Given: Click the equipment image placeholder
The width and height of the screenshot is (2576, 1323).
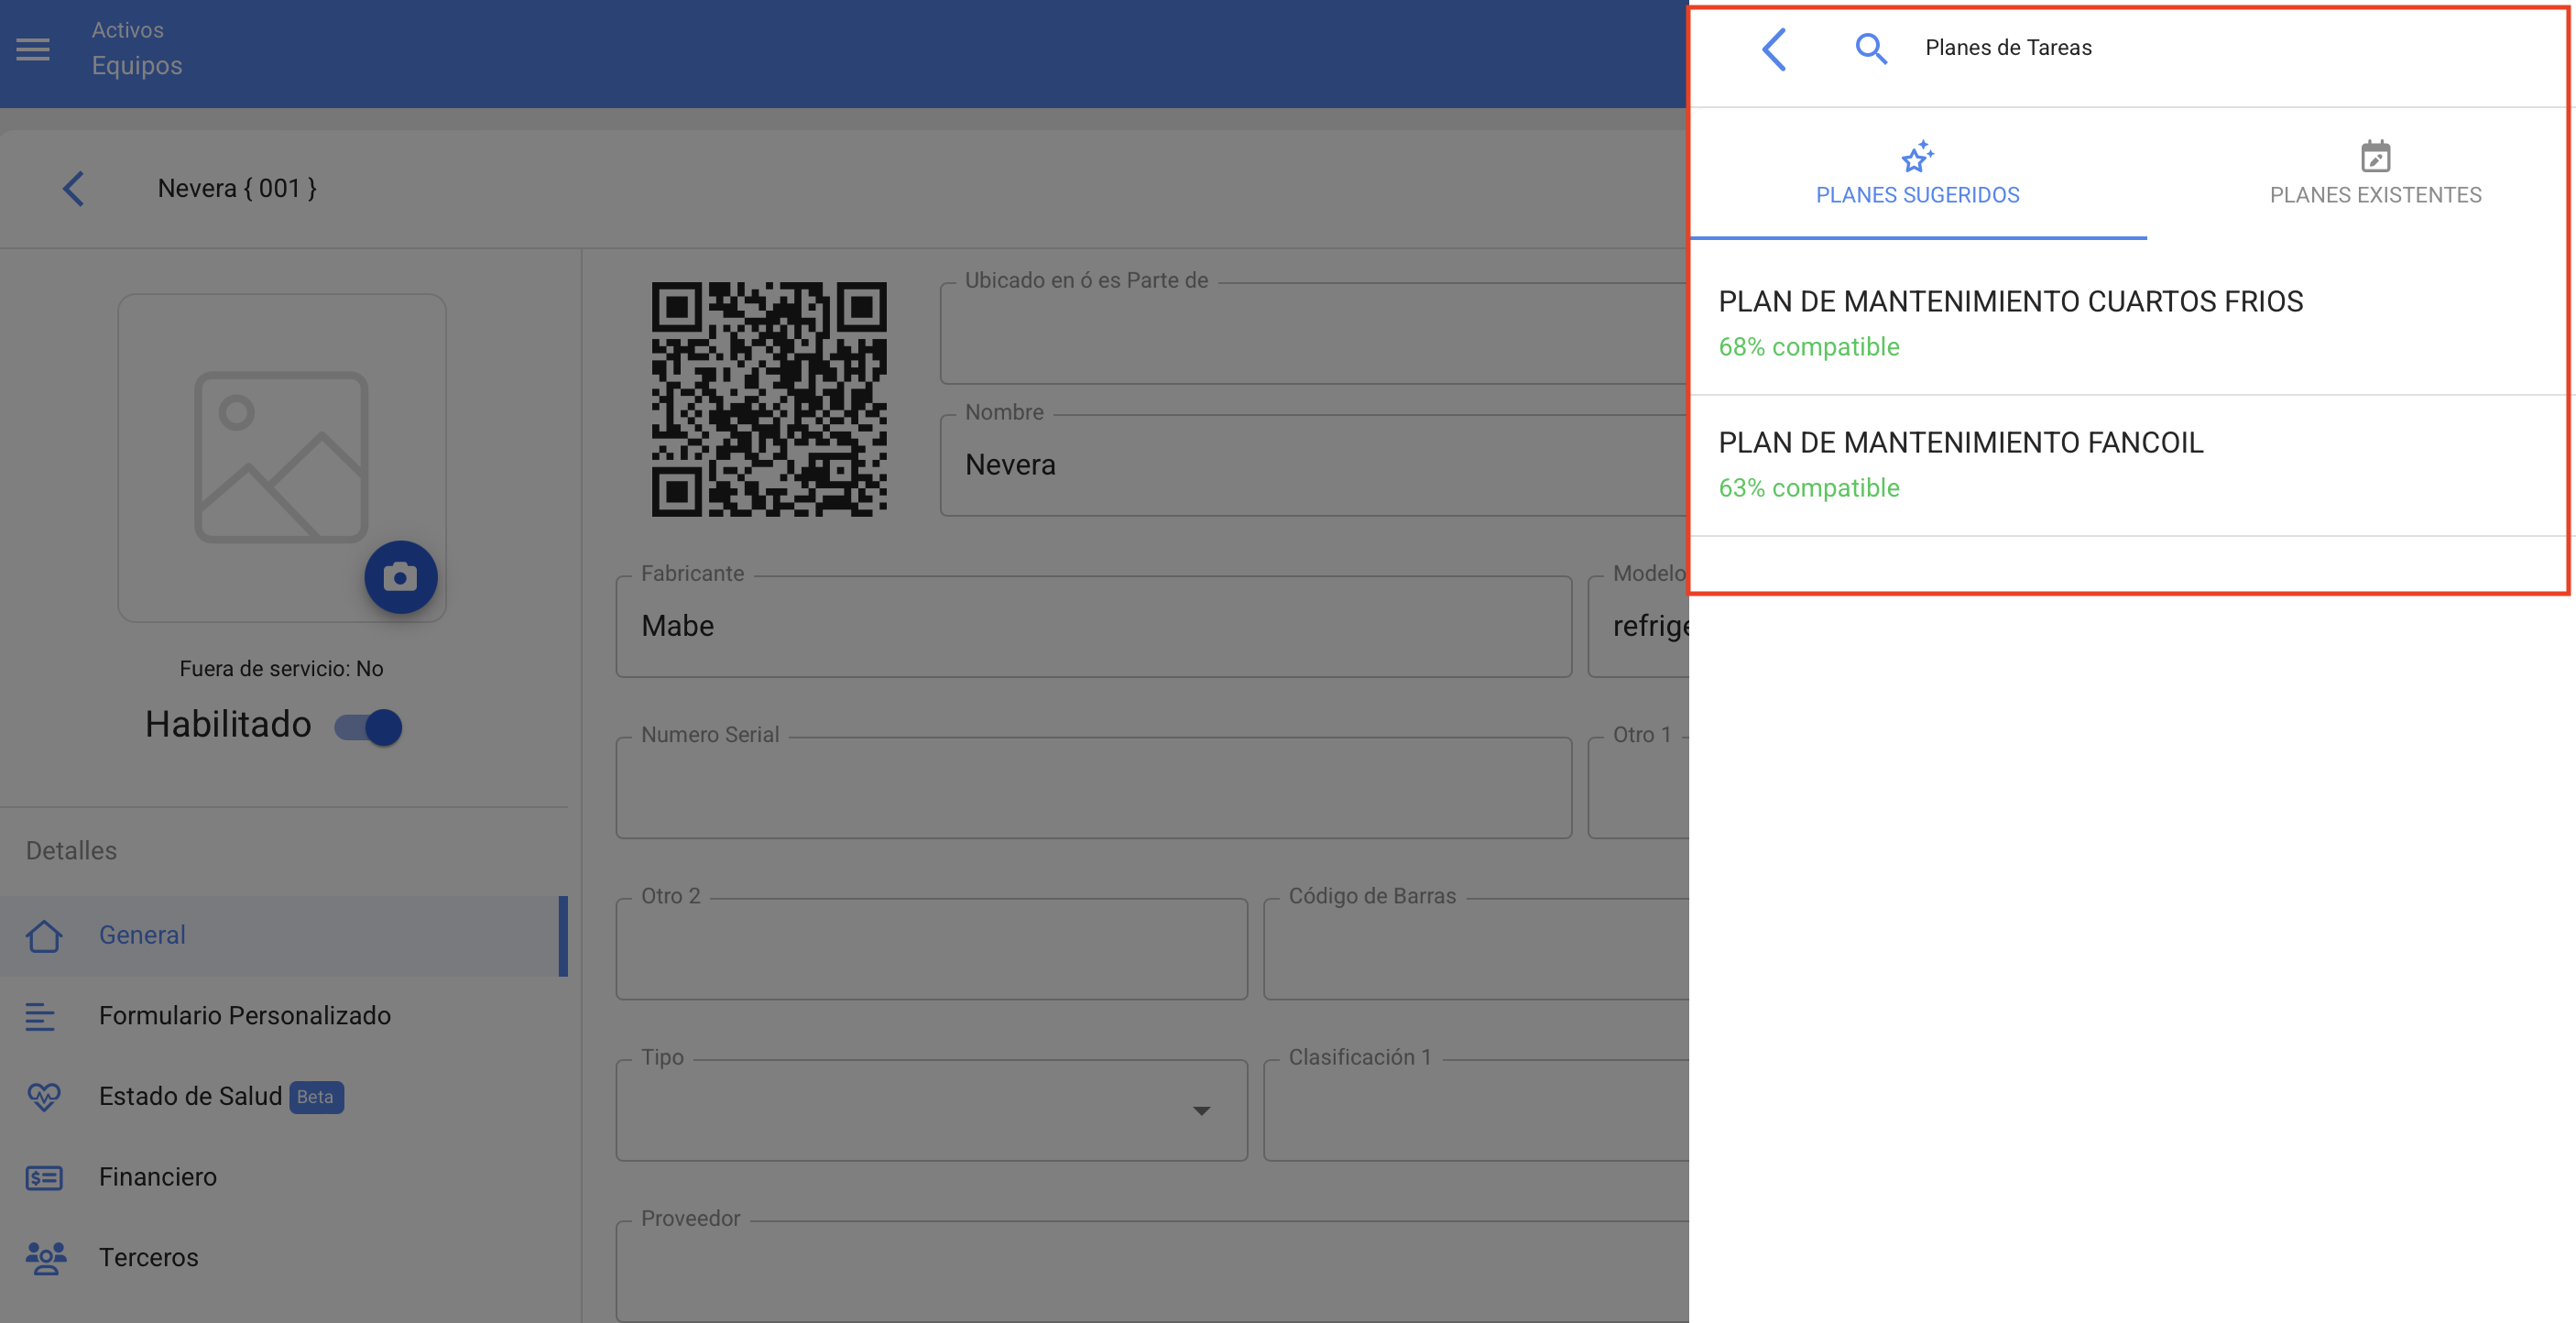Looking at the screenshot, I should click(x=281, y=457).
